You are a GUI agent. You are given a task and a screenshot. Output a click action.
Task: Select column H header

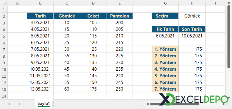tap(192, 3)
